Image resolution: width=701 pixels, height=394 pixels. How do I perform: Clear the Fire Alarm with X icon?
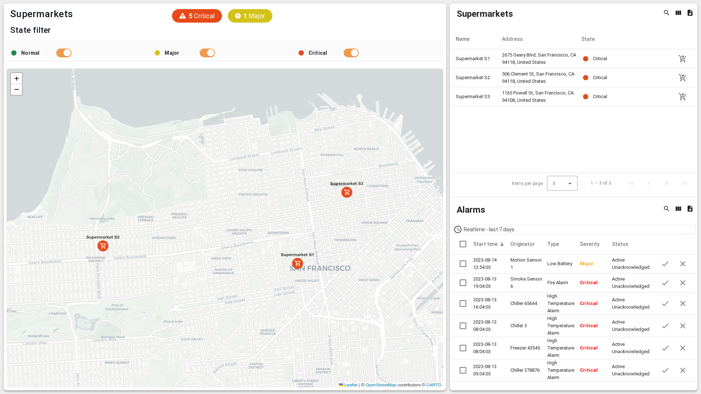coord(682,283)
